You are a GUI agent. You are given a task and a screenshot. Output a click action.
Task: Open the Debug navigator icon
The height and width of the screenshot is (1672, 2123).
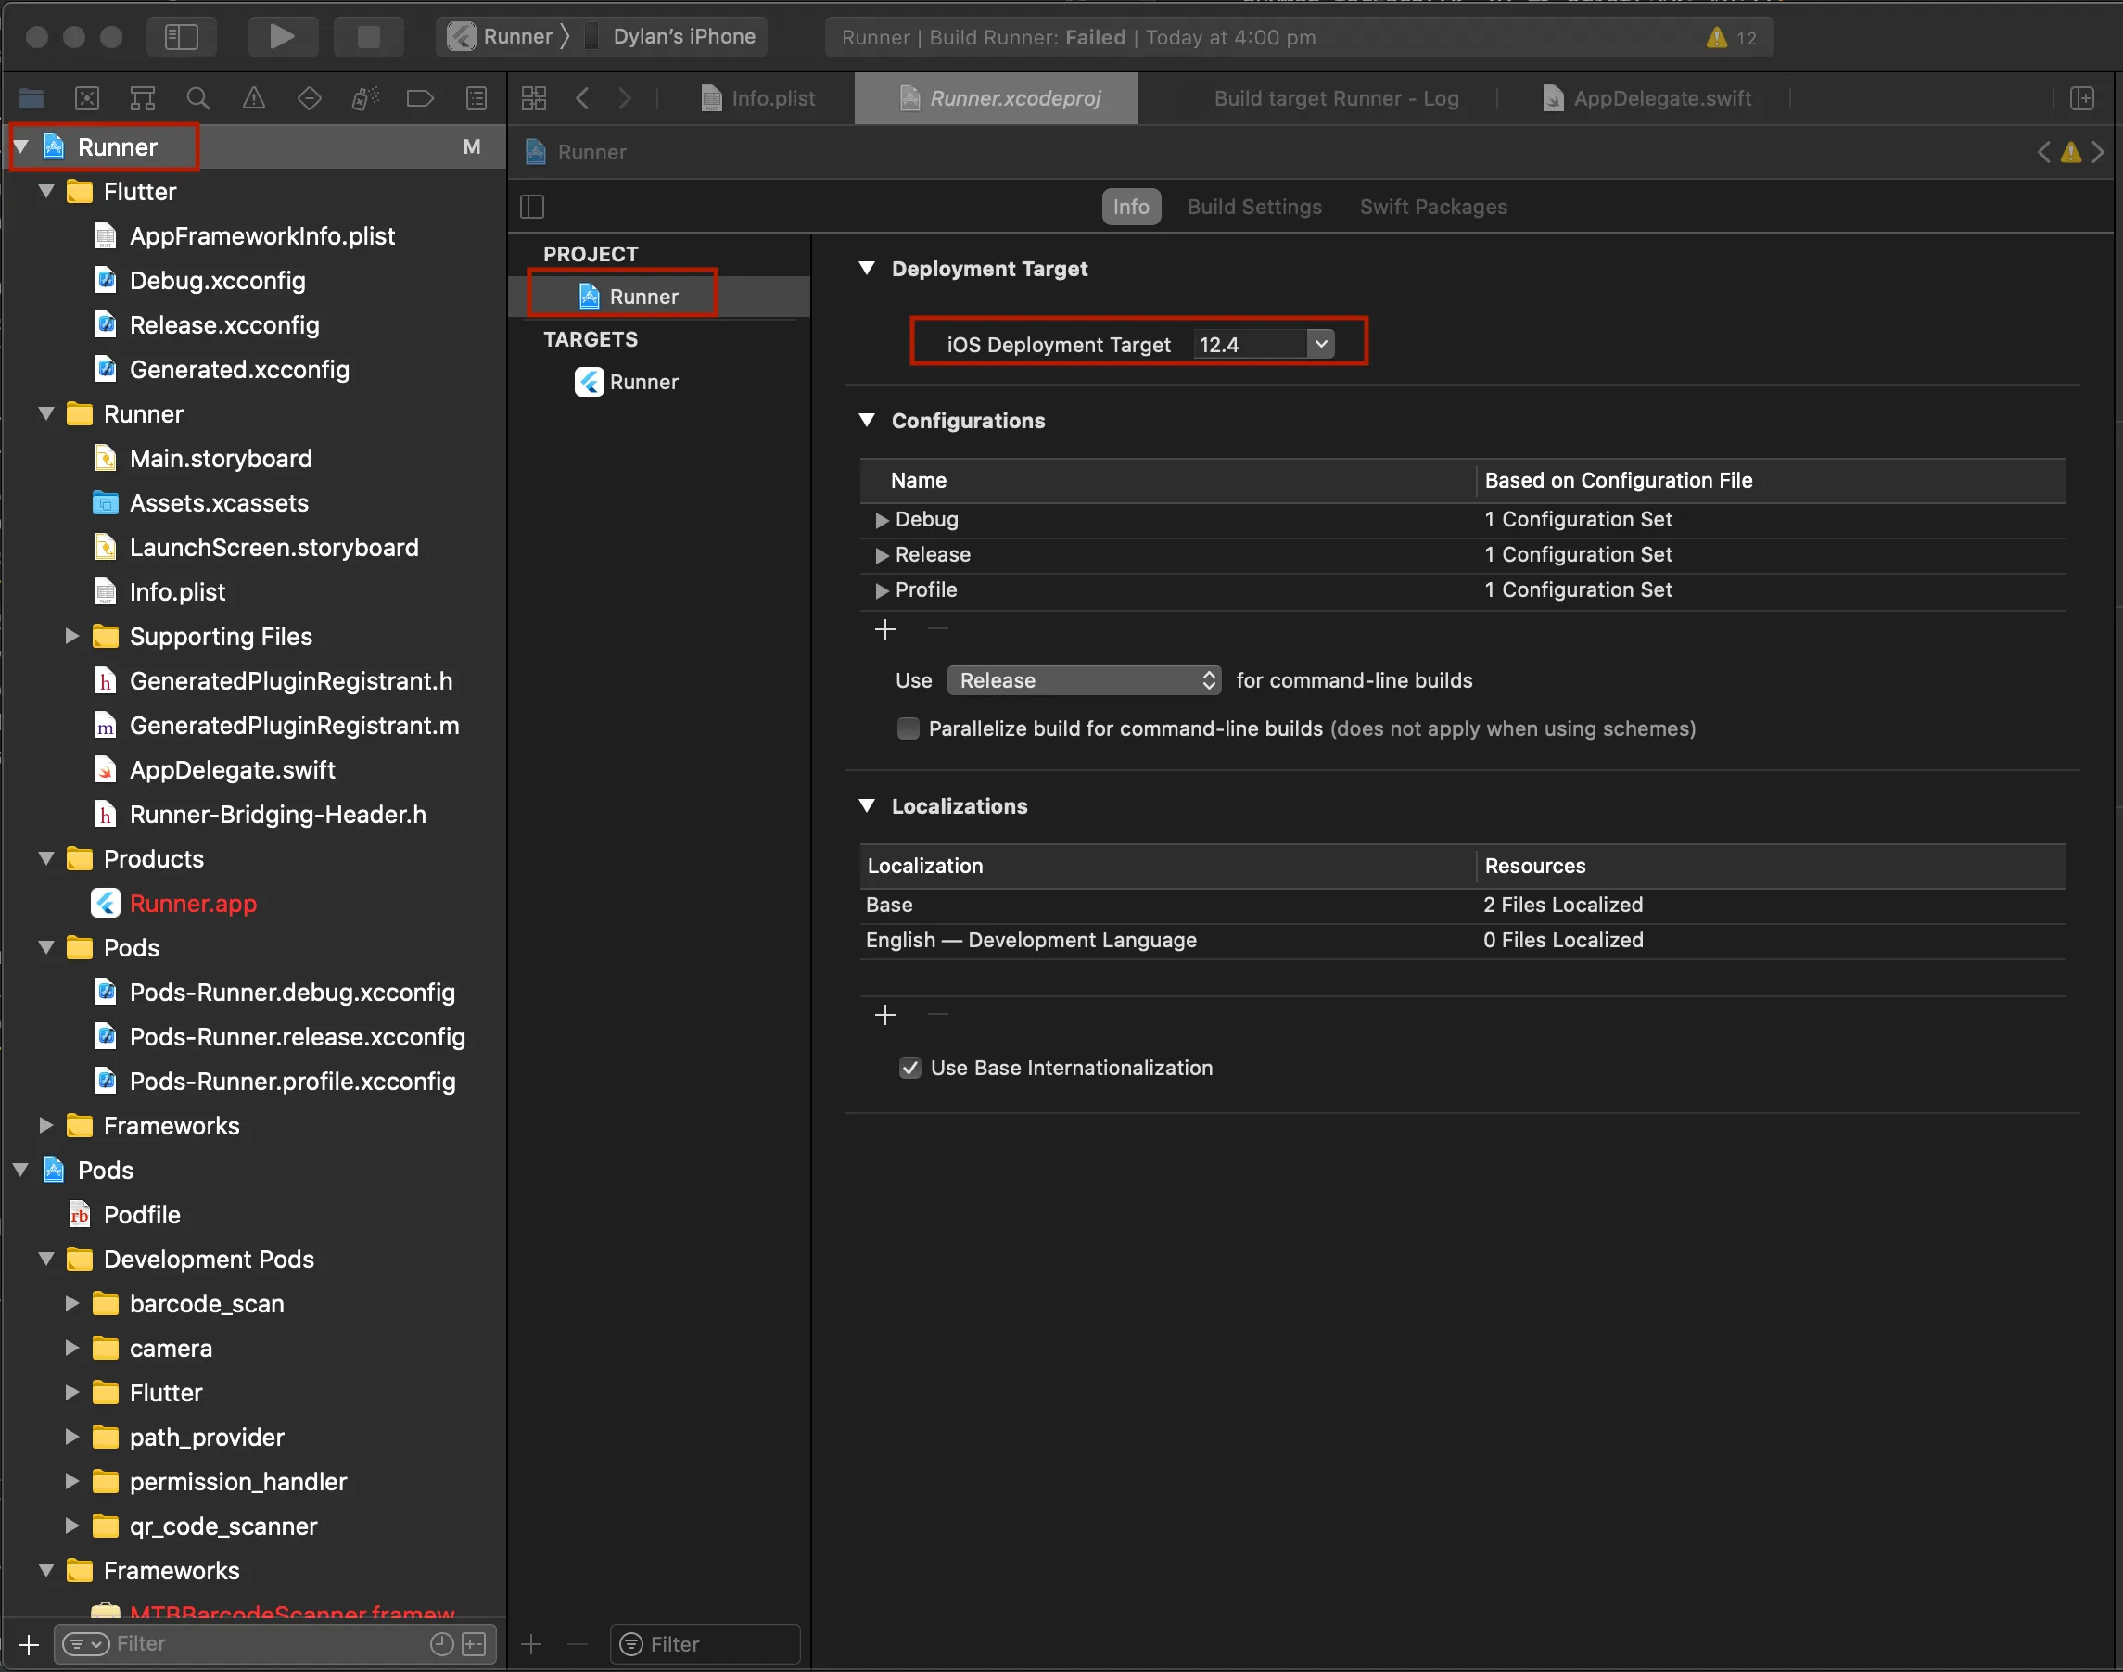pyautogui.click(x=365, y=98)
